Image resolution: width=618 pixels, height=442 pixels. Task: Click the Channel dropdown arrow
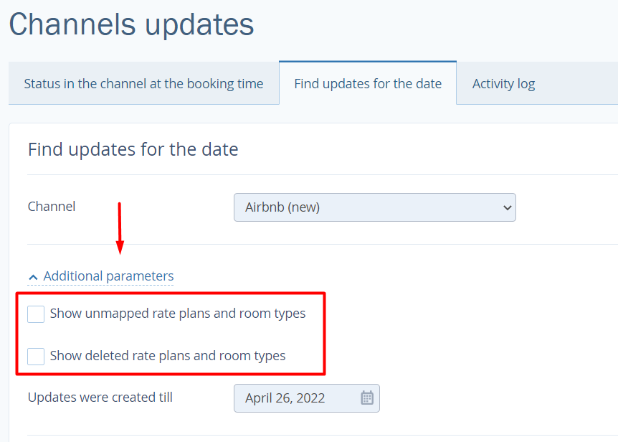(x=508, y=207)
